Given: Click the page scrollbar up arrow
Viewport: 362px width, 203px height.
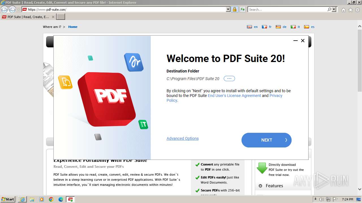Looking at the screenshot, I should click(x=360, y=26).
